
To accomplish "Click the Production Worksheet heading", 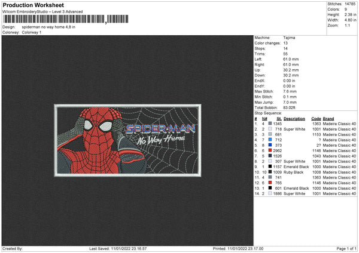I will tap(33, 5).
